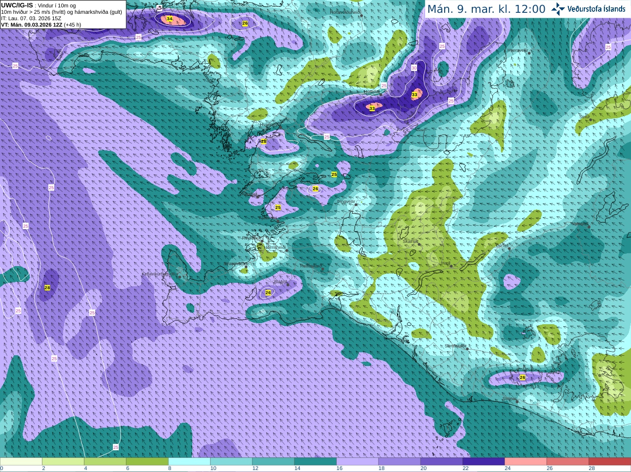Viewport: 631px width, 472px height.
Task: Click the forecast time header Mán. 9. mar. kl. 12:00
Action: pos(486,9)
